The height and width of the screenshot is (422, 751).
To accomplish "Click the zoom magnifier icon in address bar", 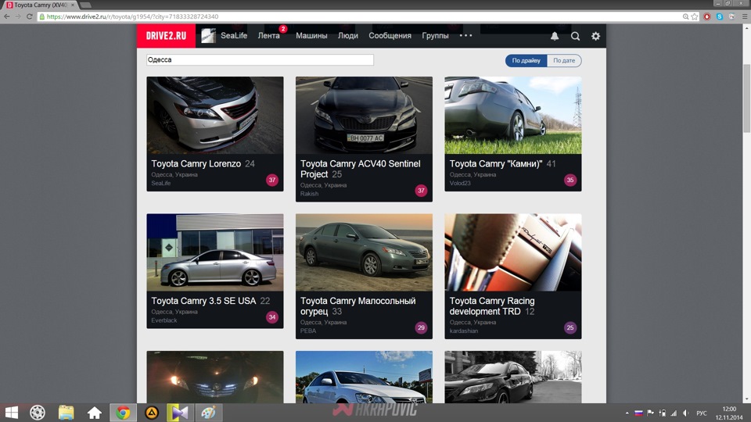I will [685, 16].
